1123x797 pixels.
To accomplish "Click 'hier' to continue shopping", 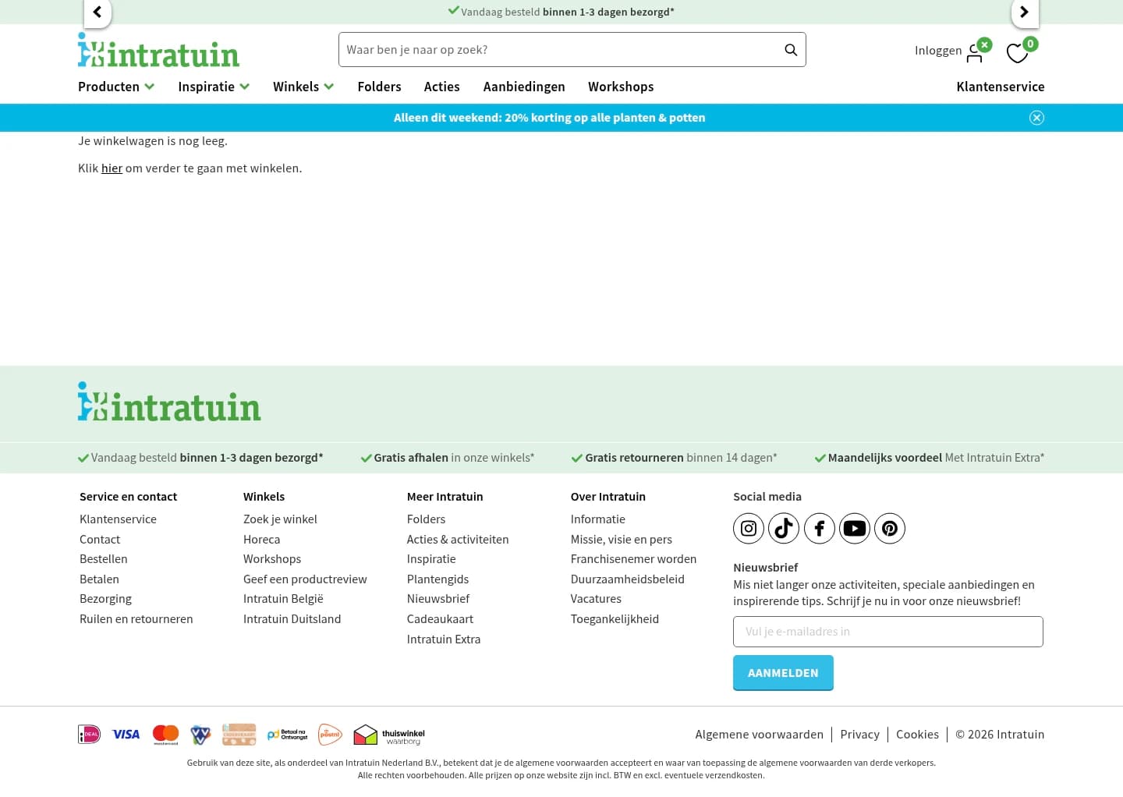I will pyautogui.click(x=112, y=168).
